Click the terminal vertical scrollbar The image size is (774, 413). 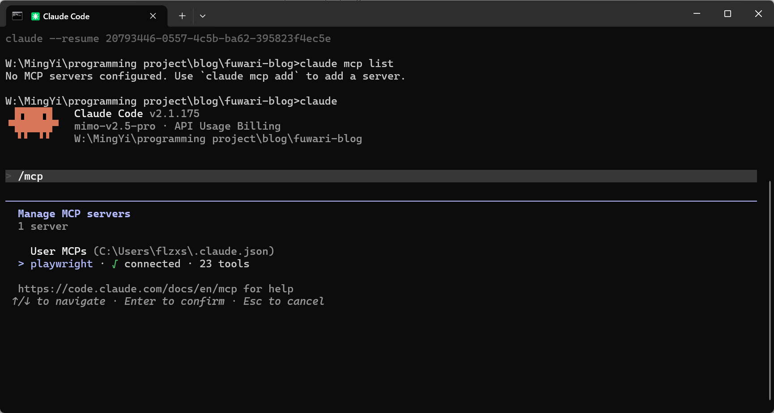[x=770, y=291]
